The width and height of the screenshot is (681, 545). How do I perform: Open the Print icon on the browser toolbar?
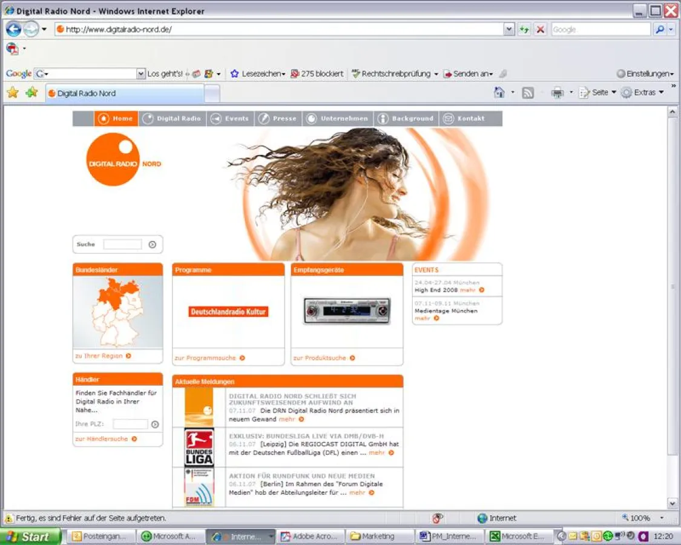tap(556, 92)
